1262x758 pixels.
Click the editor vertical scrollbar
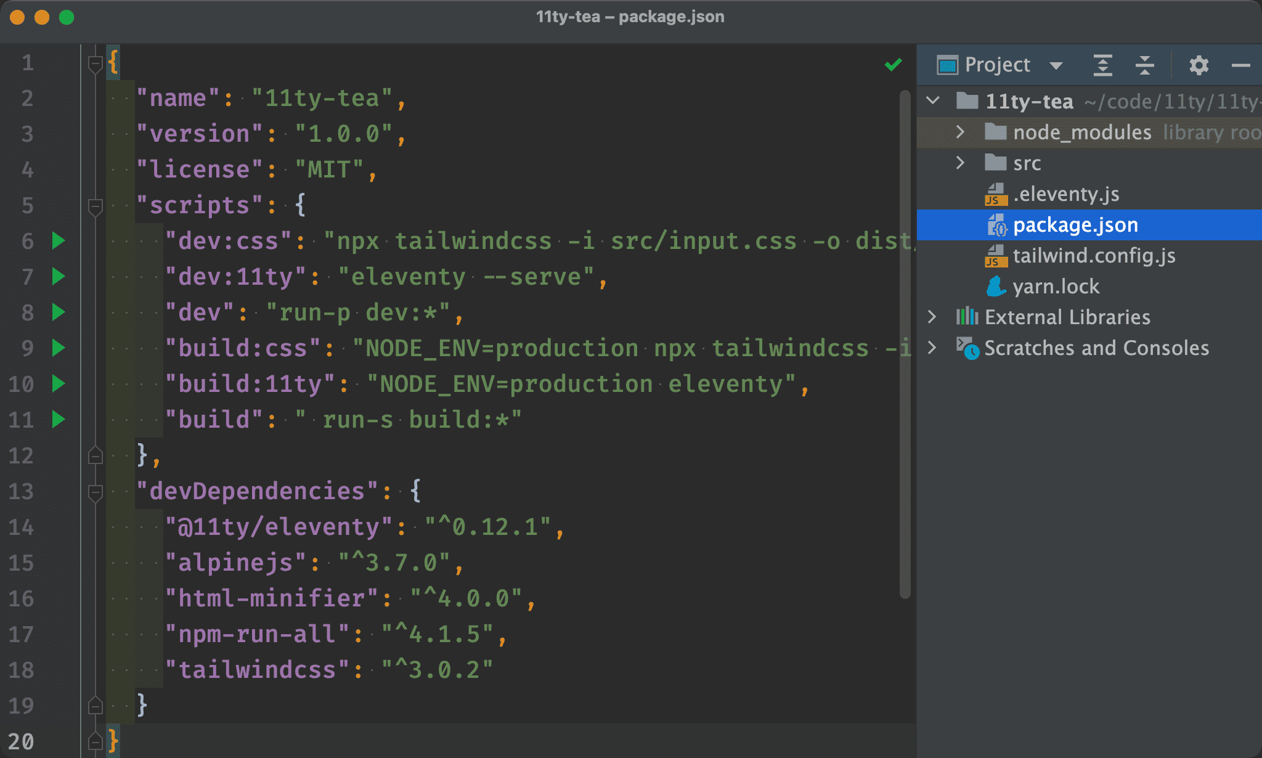point(905,344)
